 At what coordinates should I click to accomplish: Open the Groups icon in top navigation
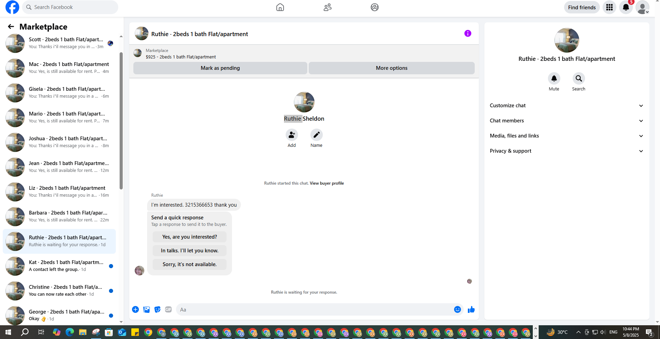[x=375, y=7]
